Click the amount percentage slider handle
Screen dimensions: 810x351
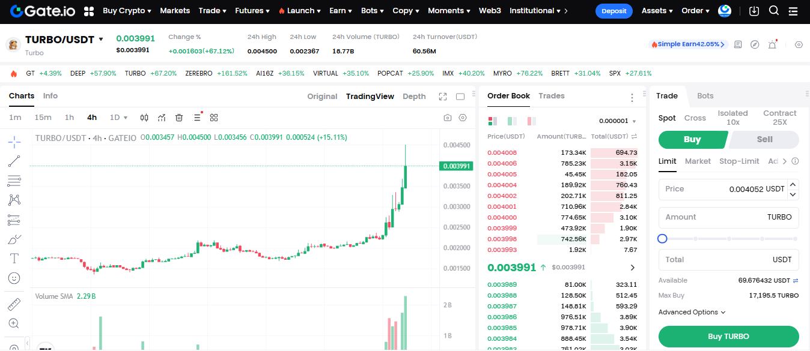coord(662,239)
